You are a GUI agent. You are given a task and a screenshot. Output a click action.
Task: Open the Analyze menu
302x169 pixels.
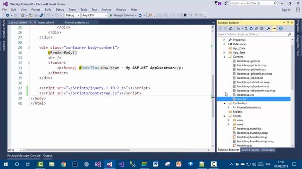pyautogui.click(x=106, y=9)
